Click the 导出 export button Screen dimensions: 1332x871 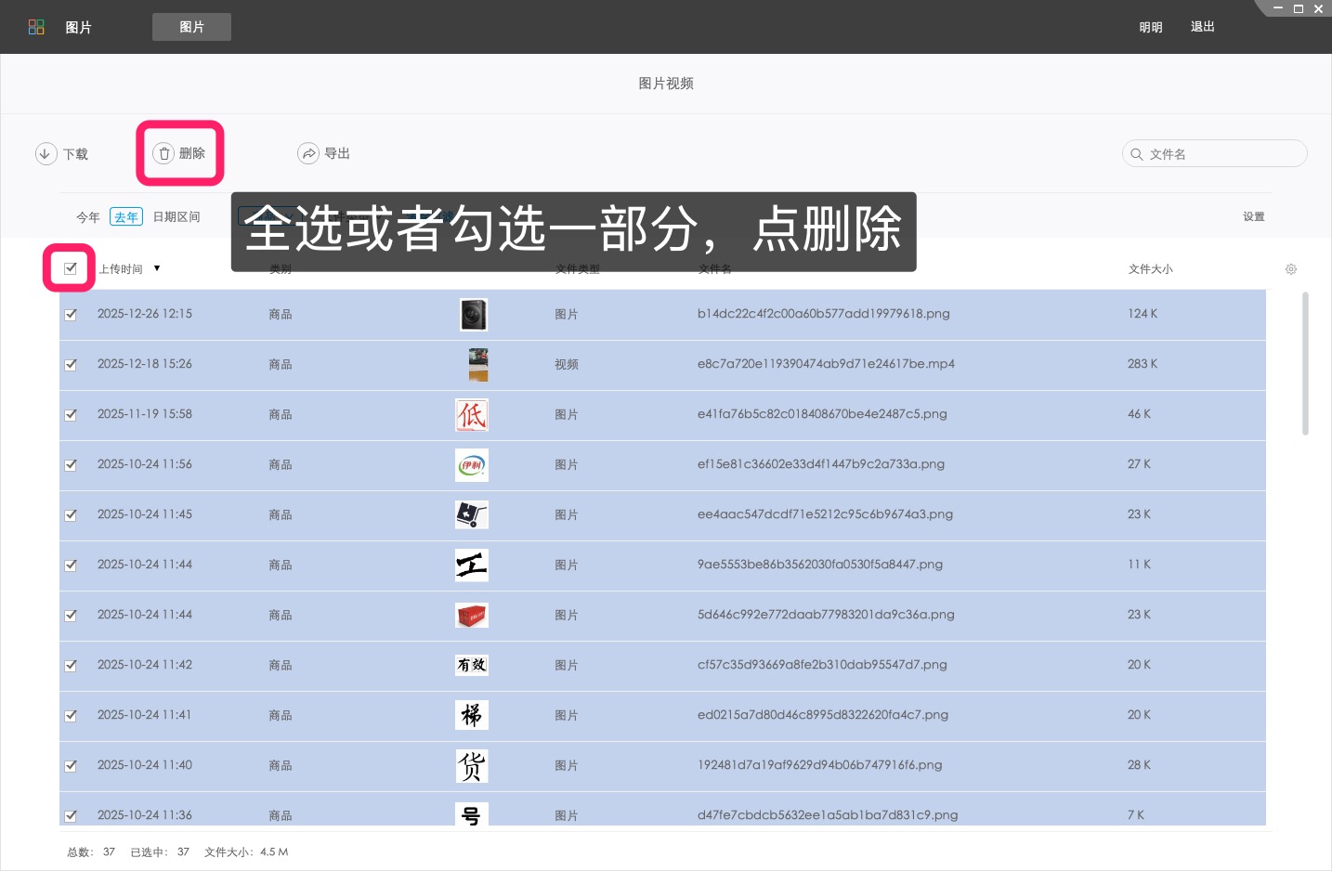(323, 153)
